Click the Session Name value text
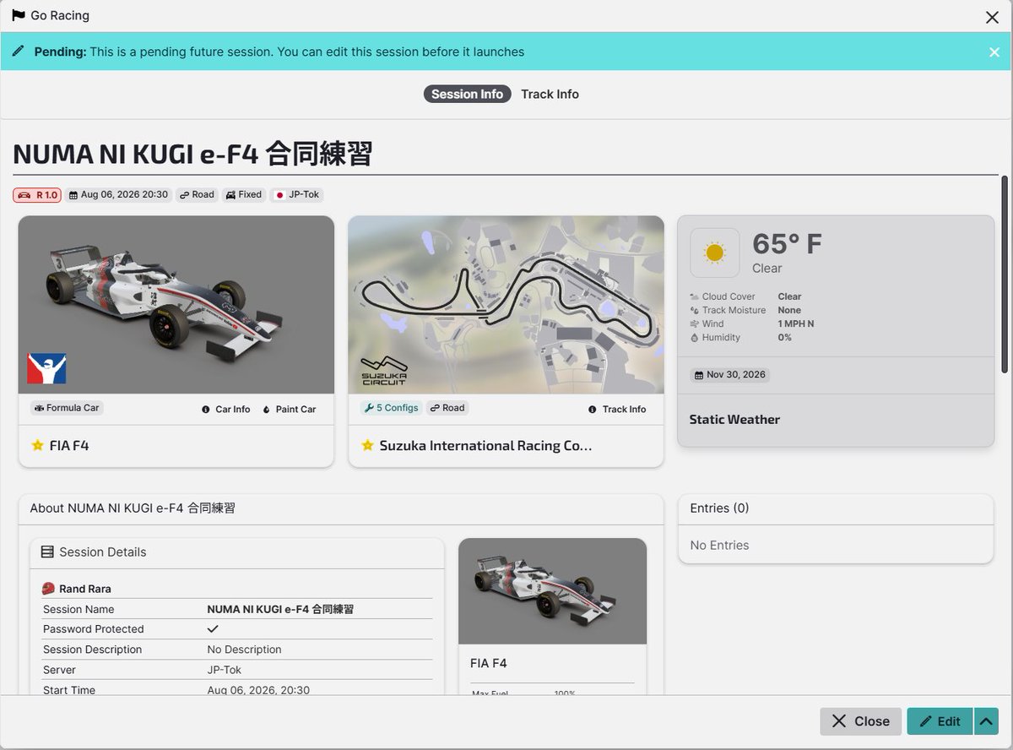 (280, 609)
